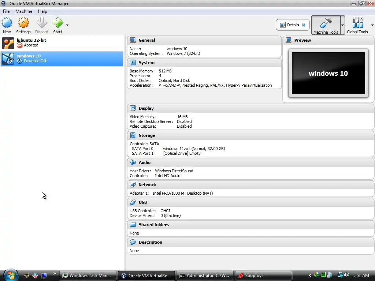This screenshot has height=281, width=375.
Task: Open the Machine menu
Action: 24,11
